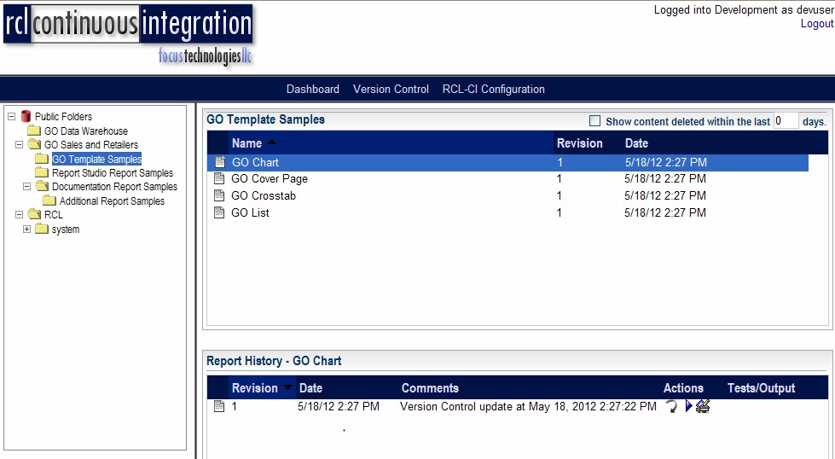
Task: Select GO Sales and Retailers in the tree
Action: (x=91, y=144)
